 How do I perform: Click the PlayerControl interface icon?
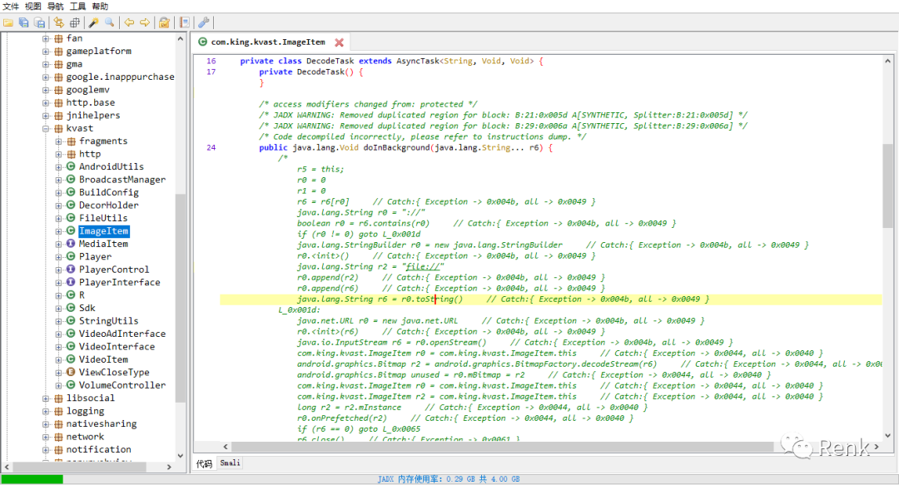tap(71, 270)
